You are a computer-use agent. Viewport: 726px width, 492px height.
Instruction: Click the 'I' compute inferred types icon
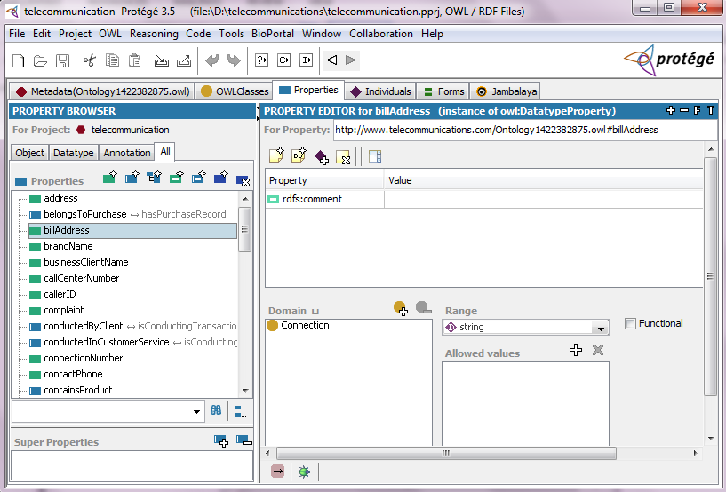[x=306, y=60]
